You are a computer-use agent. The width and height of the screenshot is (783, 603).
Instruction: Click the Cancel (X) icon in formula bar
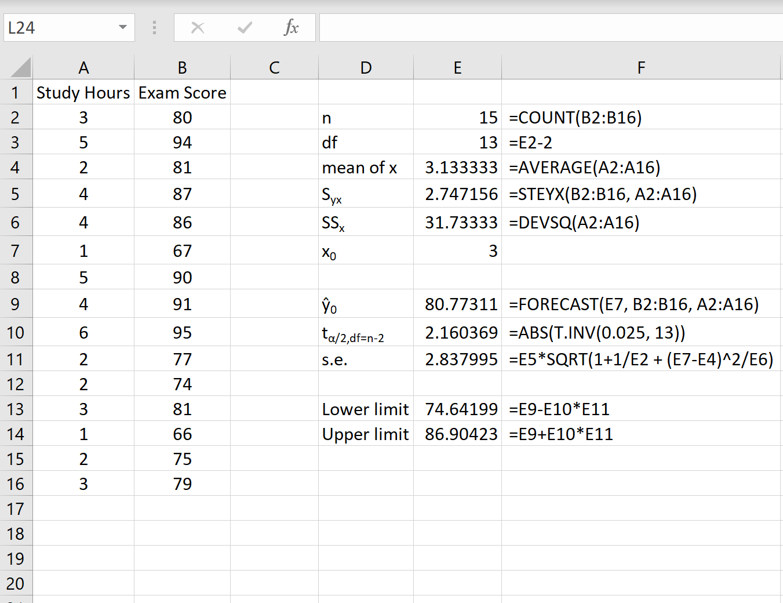198,27
